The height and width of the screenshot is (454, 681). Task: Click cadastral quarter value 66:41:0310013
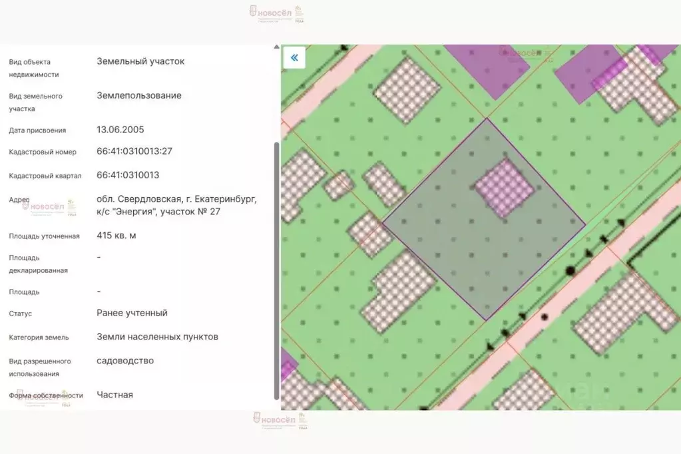point(128,175)
